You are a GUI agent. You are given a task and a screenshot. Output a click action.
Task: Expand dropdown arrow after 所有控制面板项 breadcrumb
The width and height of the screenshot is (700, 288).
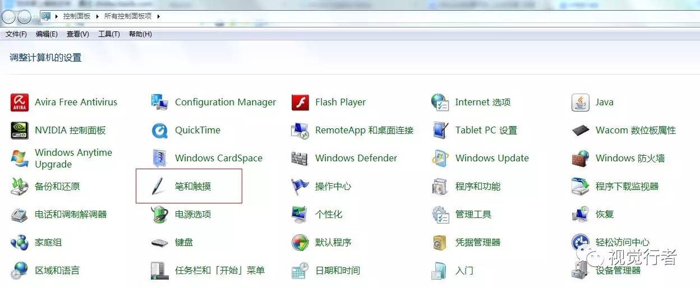pos(158,16)
